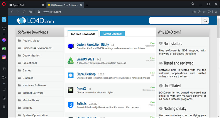Send the page to My Flow from the address bar
The image size is (220, 118).
[x=204, y=12]
